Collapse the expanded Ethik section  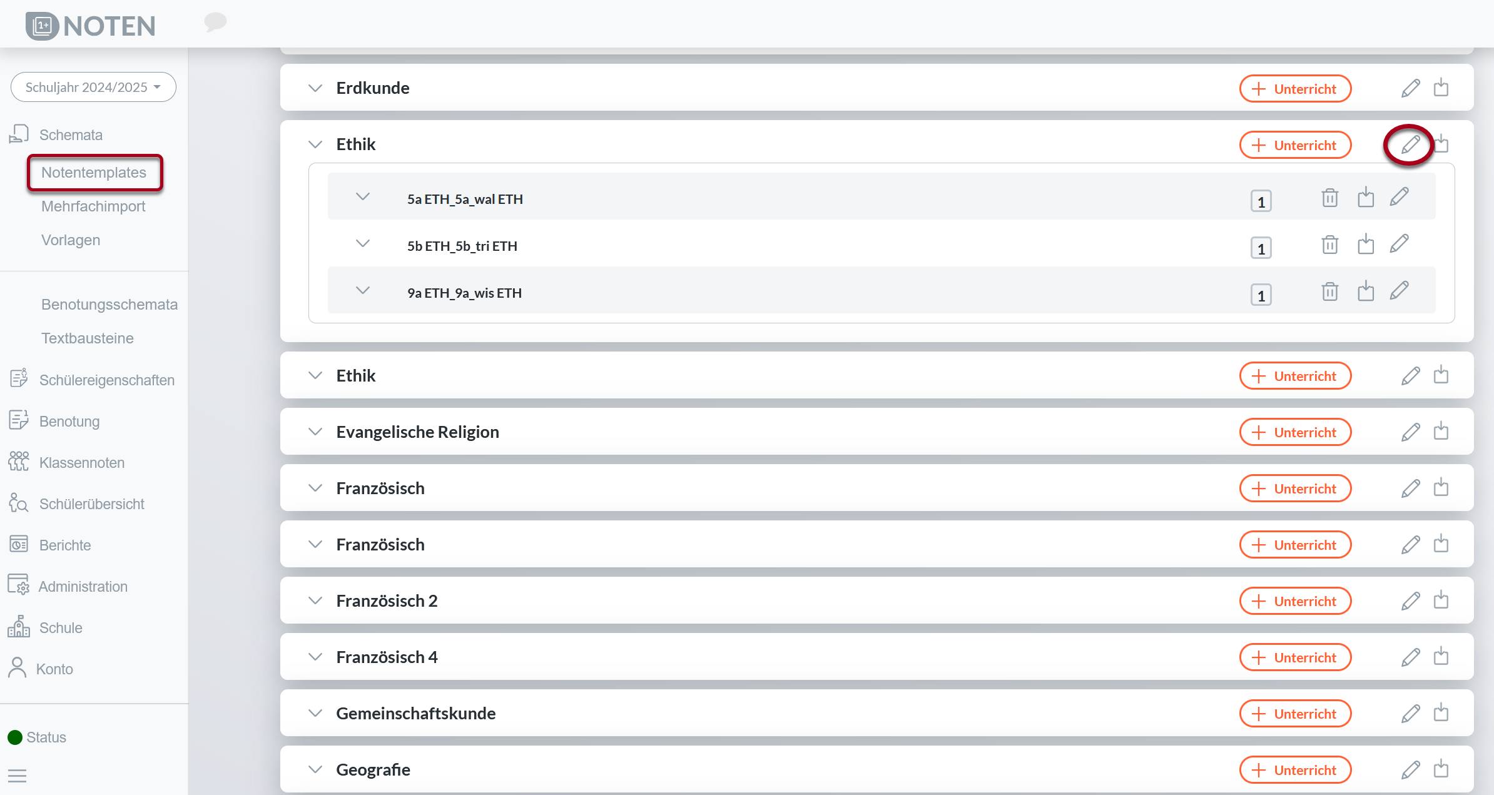tap(315, 144)
